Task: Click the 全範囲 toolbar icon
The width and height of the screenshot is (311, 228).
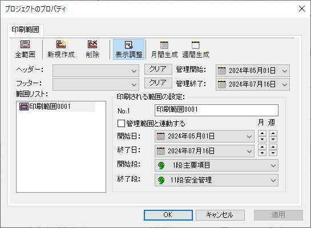Action: click(25, 44)
